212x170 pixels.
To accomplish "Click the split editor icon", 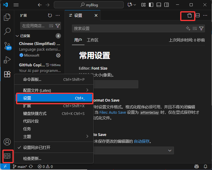I will [x=197, y=15].
